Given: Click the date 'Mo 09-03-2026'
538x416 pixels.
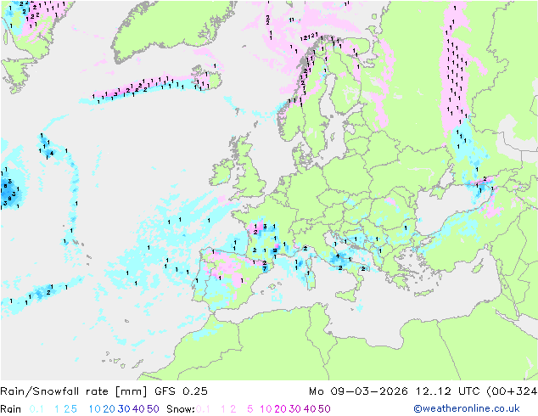Looking at the screenshot, I should (358, 391).
